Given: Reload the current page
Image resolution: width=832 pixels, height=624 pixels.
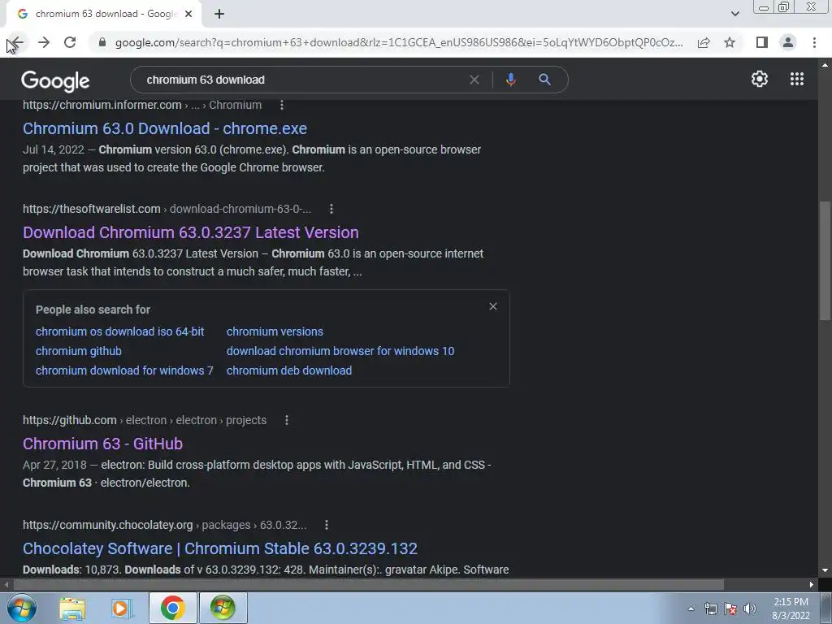Looking at the screenshot, I should (x=70, y=42).
